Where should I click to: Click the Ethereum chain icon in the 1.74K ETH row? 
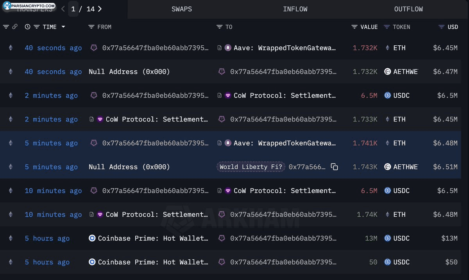[x=11, y=214]
